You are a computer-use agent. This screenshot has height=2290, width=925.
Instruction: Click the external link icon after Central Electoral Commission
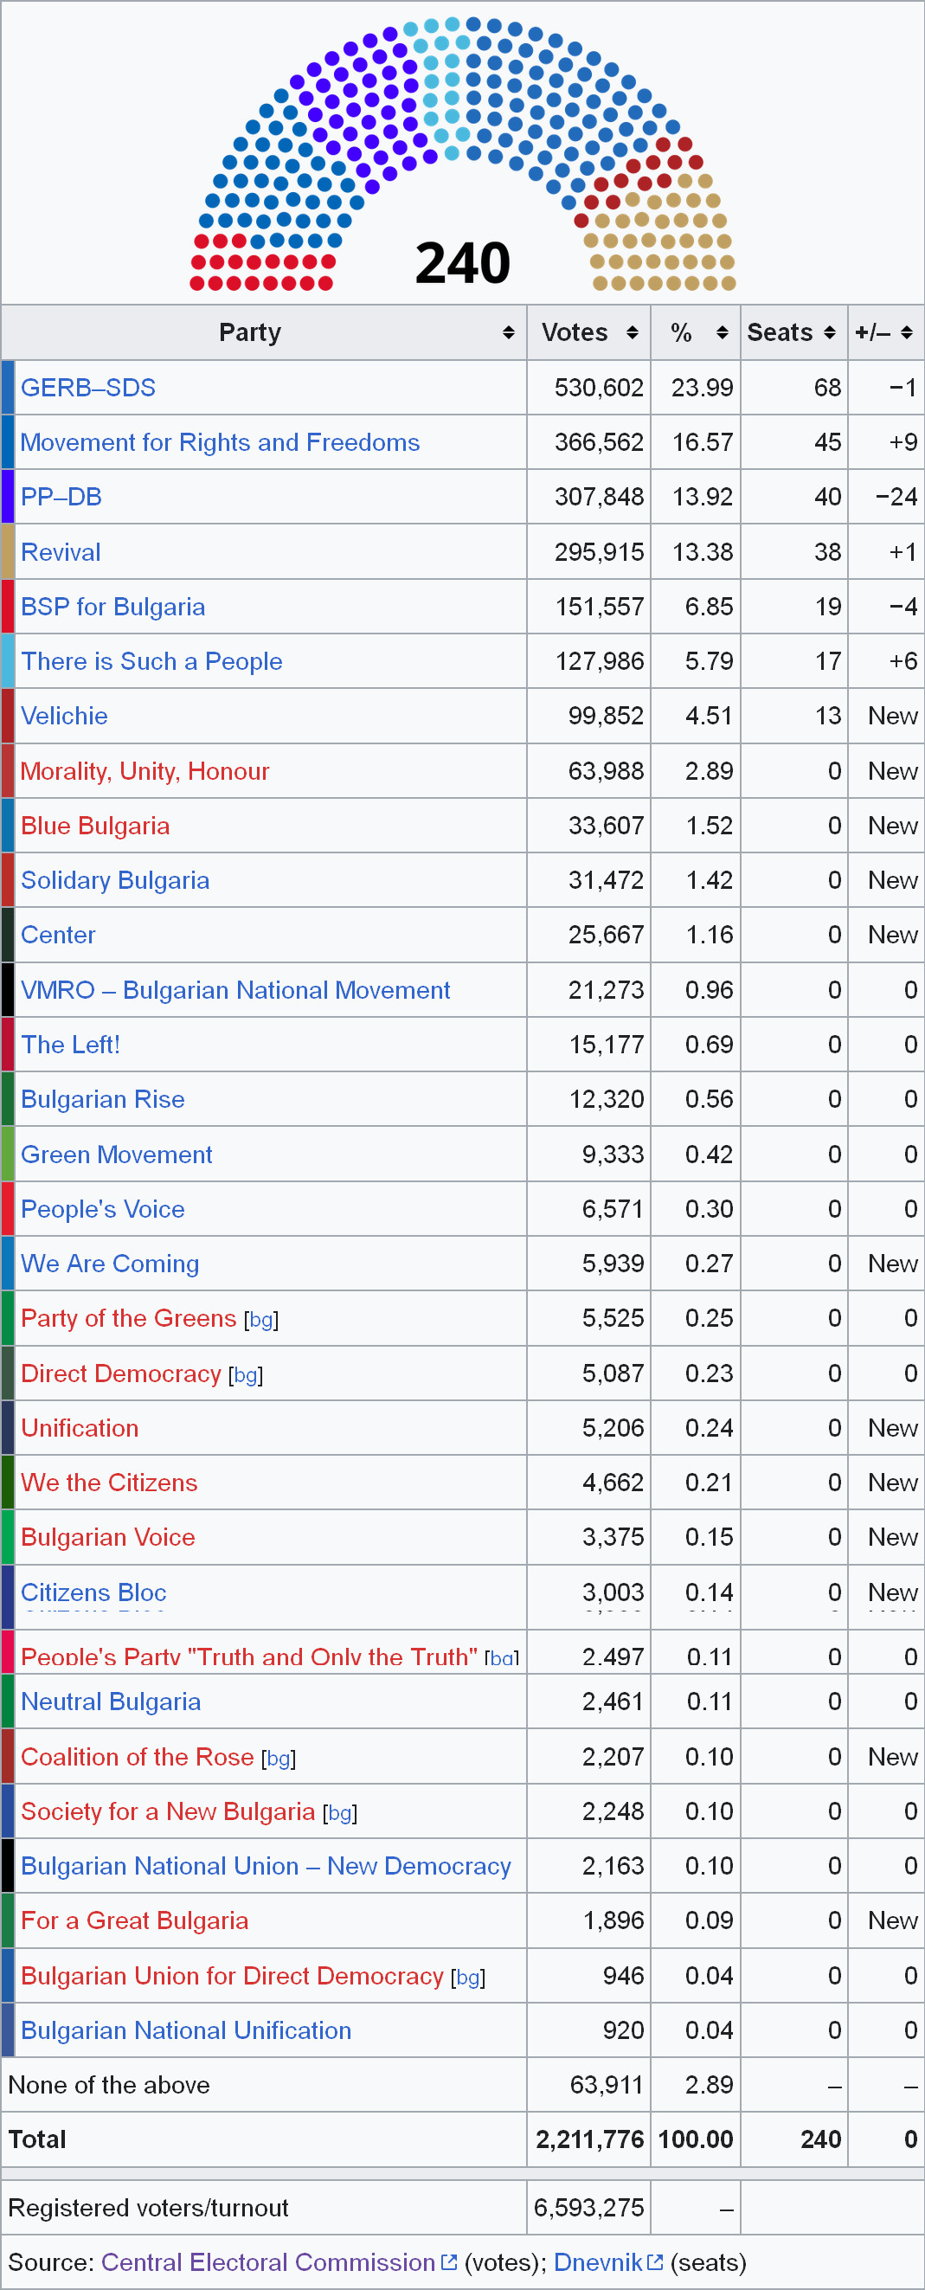click(x=449, y=2261)
